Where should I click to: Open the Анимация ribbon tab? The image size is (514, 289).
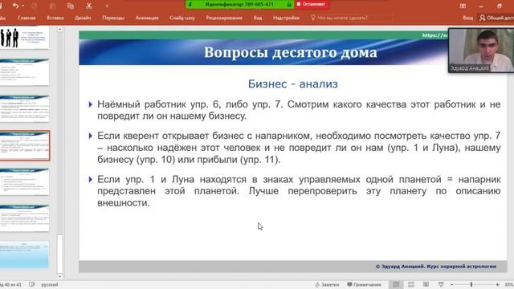point(147,18)
